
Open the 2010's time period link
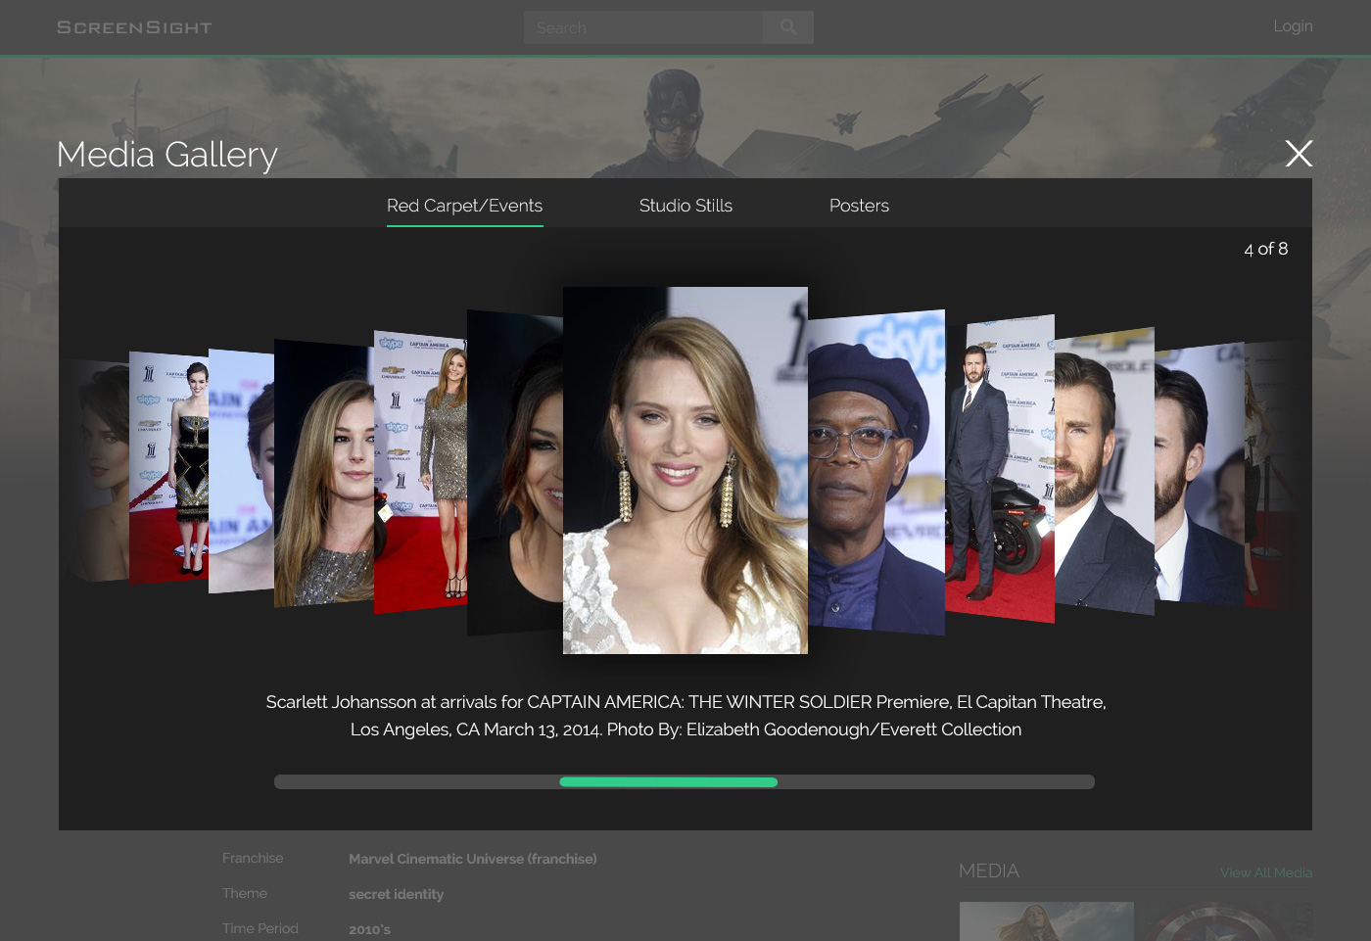point(370,929)
